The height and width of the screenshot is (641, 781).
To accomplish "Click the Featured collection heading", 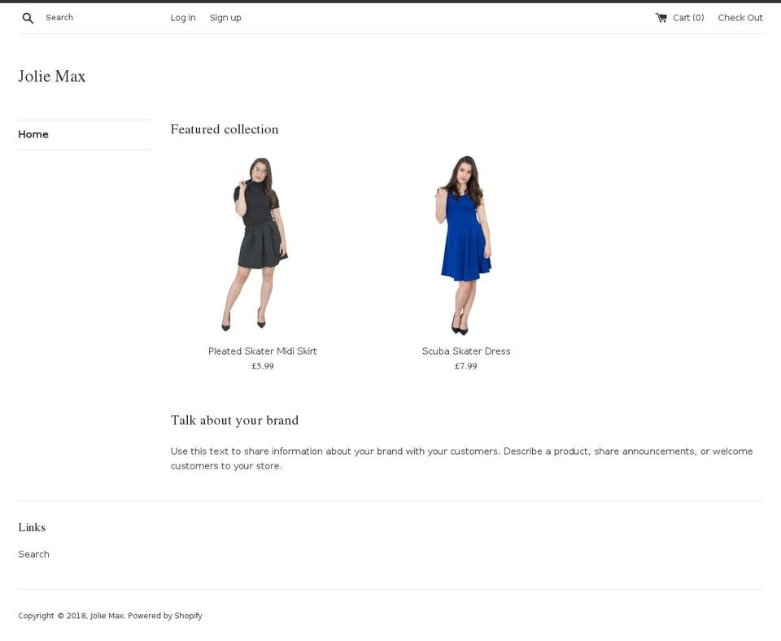I will click(x=225, y=129).
